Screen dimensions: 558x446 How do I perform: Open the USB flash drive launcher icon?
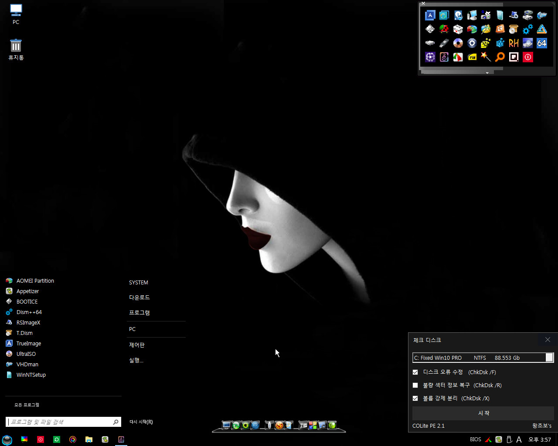point(444,43)
